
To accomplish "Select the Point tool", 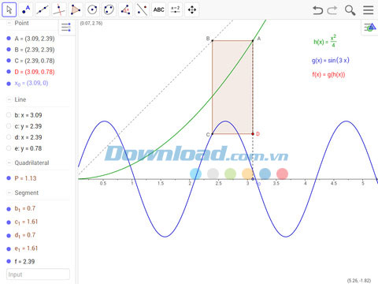I will pos(26,9).
